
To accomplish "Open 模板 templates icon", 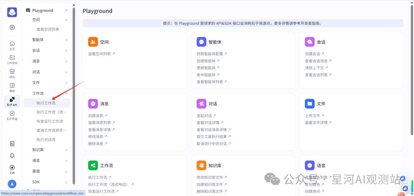I will (12, 87).
